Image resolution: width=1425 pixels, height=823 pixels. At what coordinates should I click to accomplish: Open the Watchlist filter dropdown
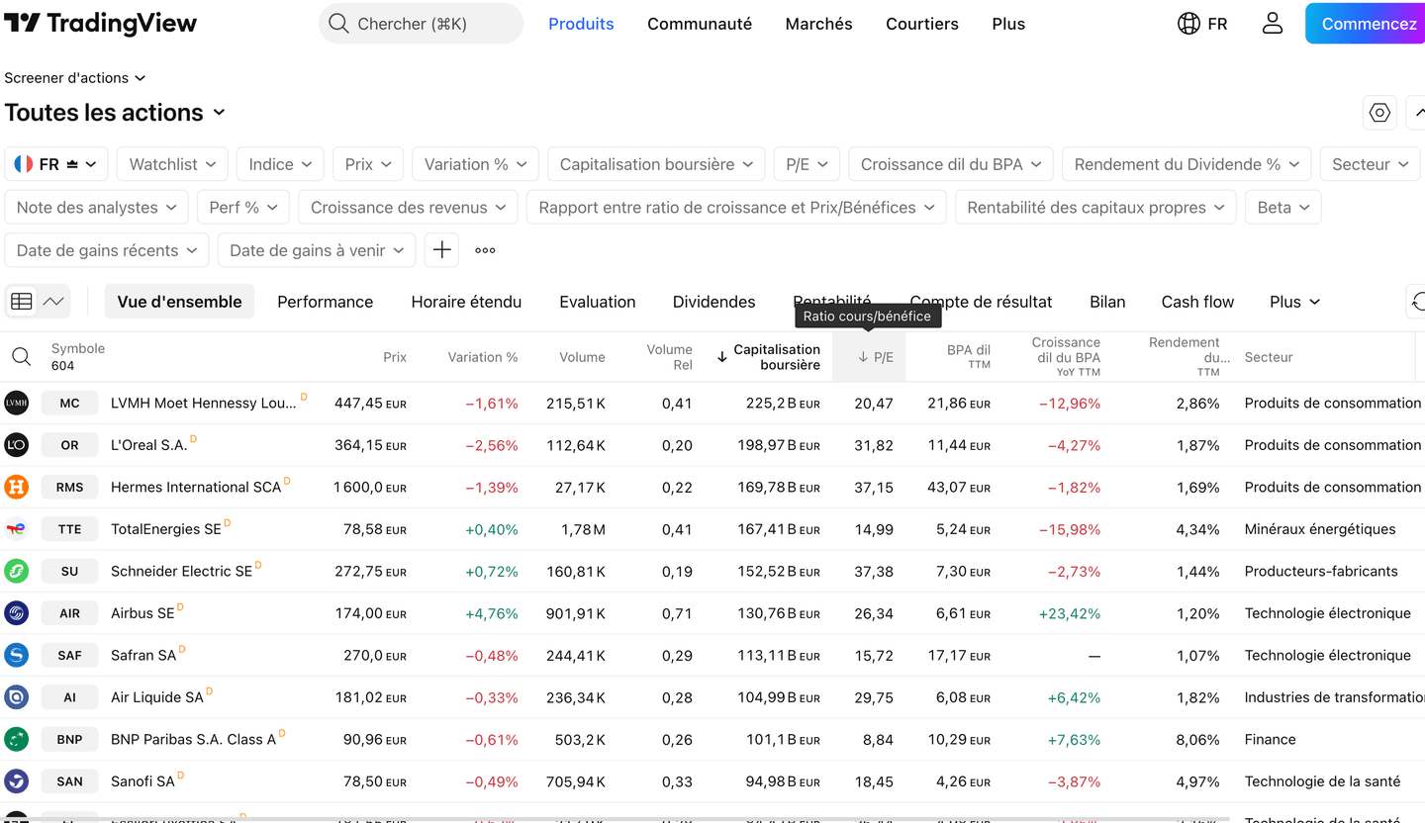coord(172,164)
